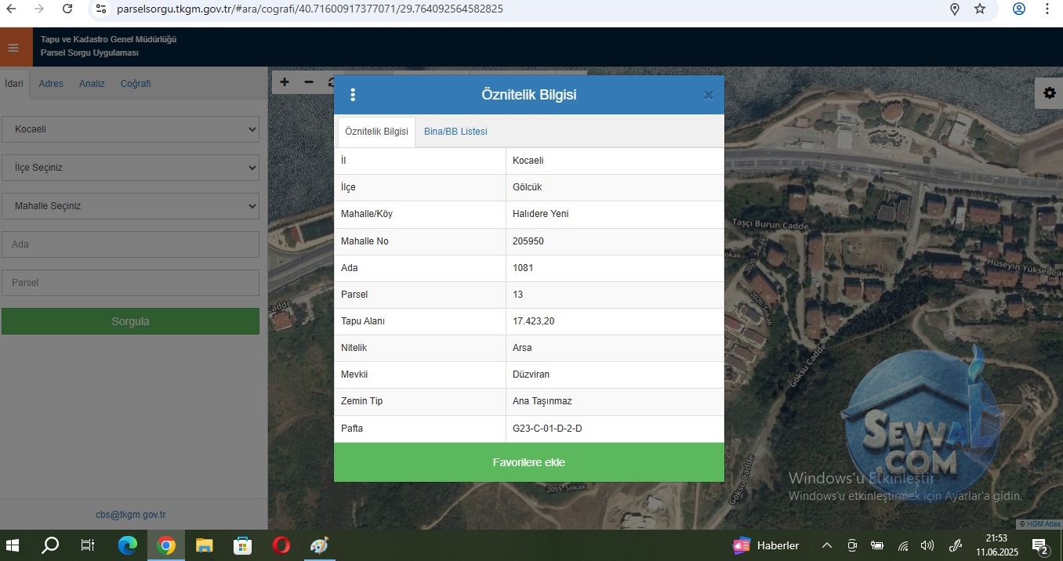Image resolution: width=1063 pixels, height=561 pixels.
Task: Click the browser address bar URL
Action: [x=310, y=9]
